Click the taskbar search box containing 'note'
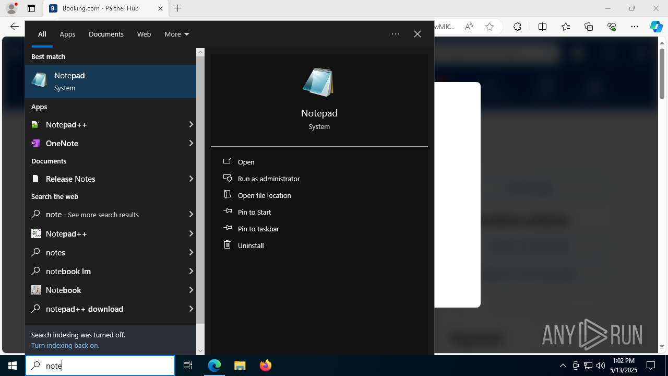The image size is (668, 376). point(100,366)
